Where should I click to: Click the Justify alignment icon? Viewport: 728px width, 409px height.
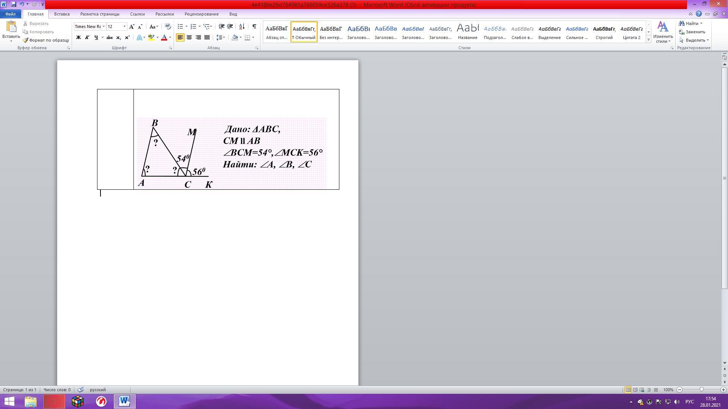click(207, 37)
